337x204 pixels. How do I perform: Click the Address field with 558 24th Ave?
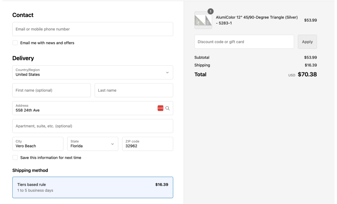point(93,108)
